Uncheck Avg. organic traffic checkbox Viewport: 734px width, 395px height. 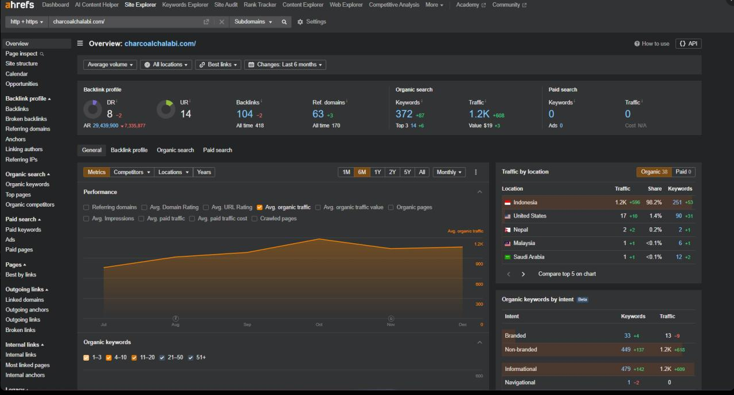coord(260,208)
